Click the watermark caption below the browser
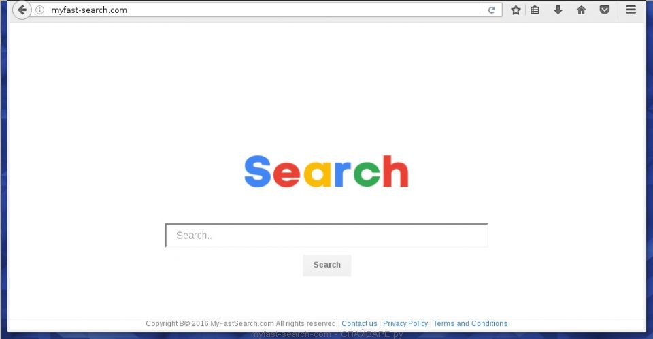Image resolution: width=653 pixels, height=339 pixels. tap(327, 334)
